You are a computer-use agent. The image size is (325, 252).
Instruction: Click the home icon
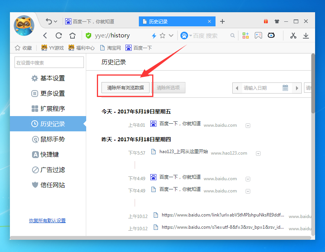pyautogui.click(x=72, y=36)
